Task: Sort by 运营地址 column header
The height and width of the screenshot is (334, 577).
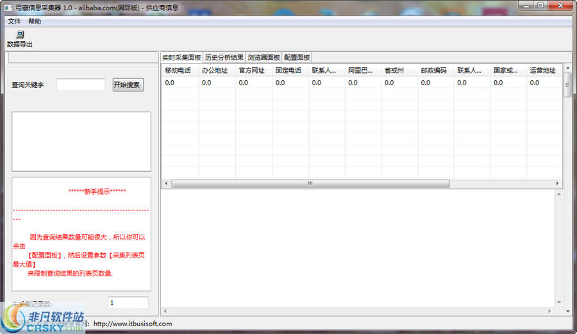Action: click(544, 71)
